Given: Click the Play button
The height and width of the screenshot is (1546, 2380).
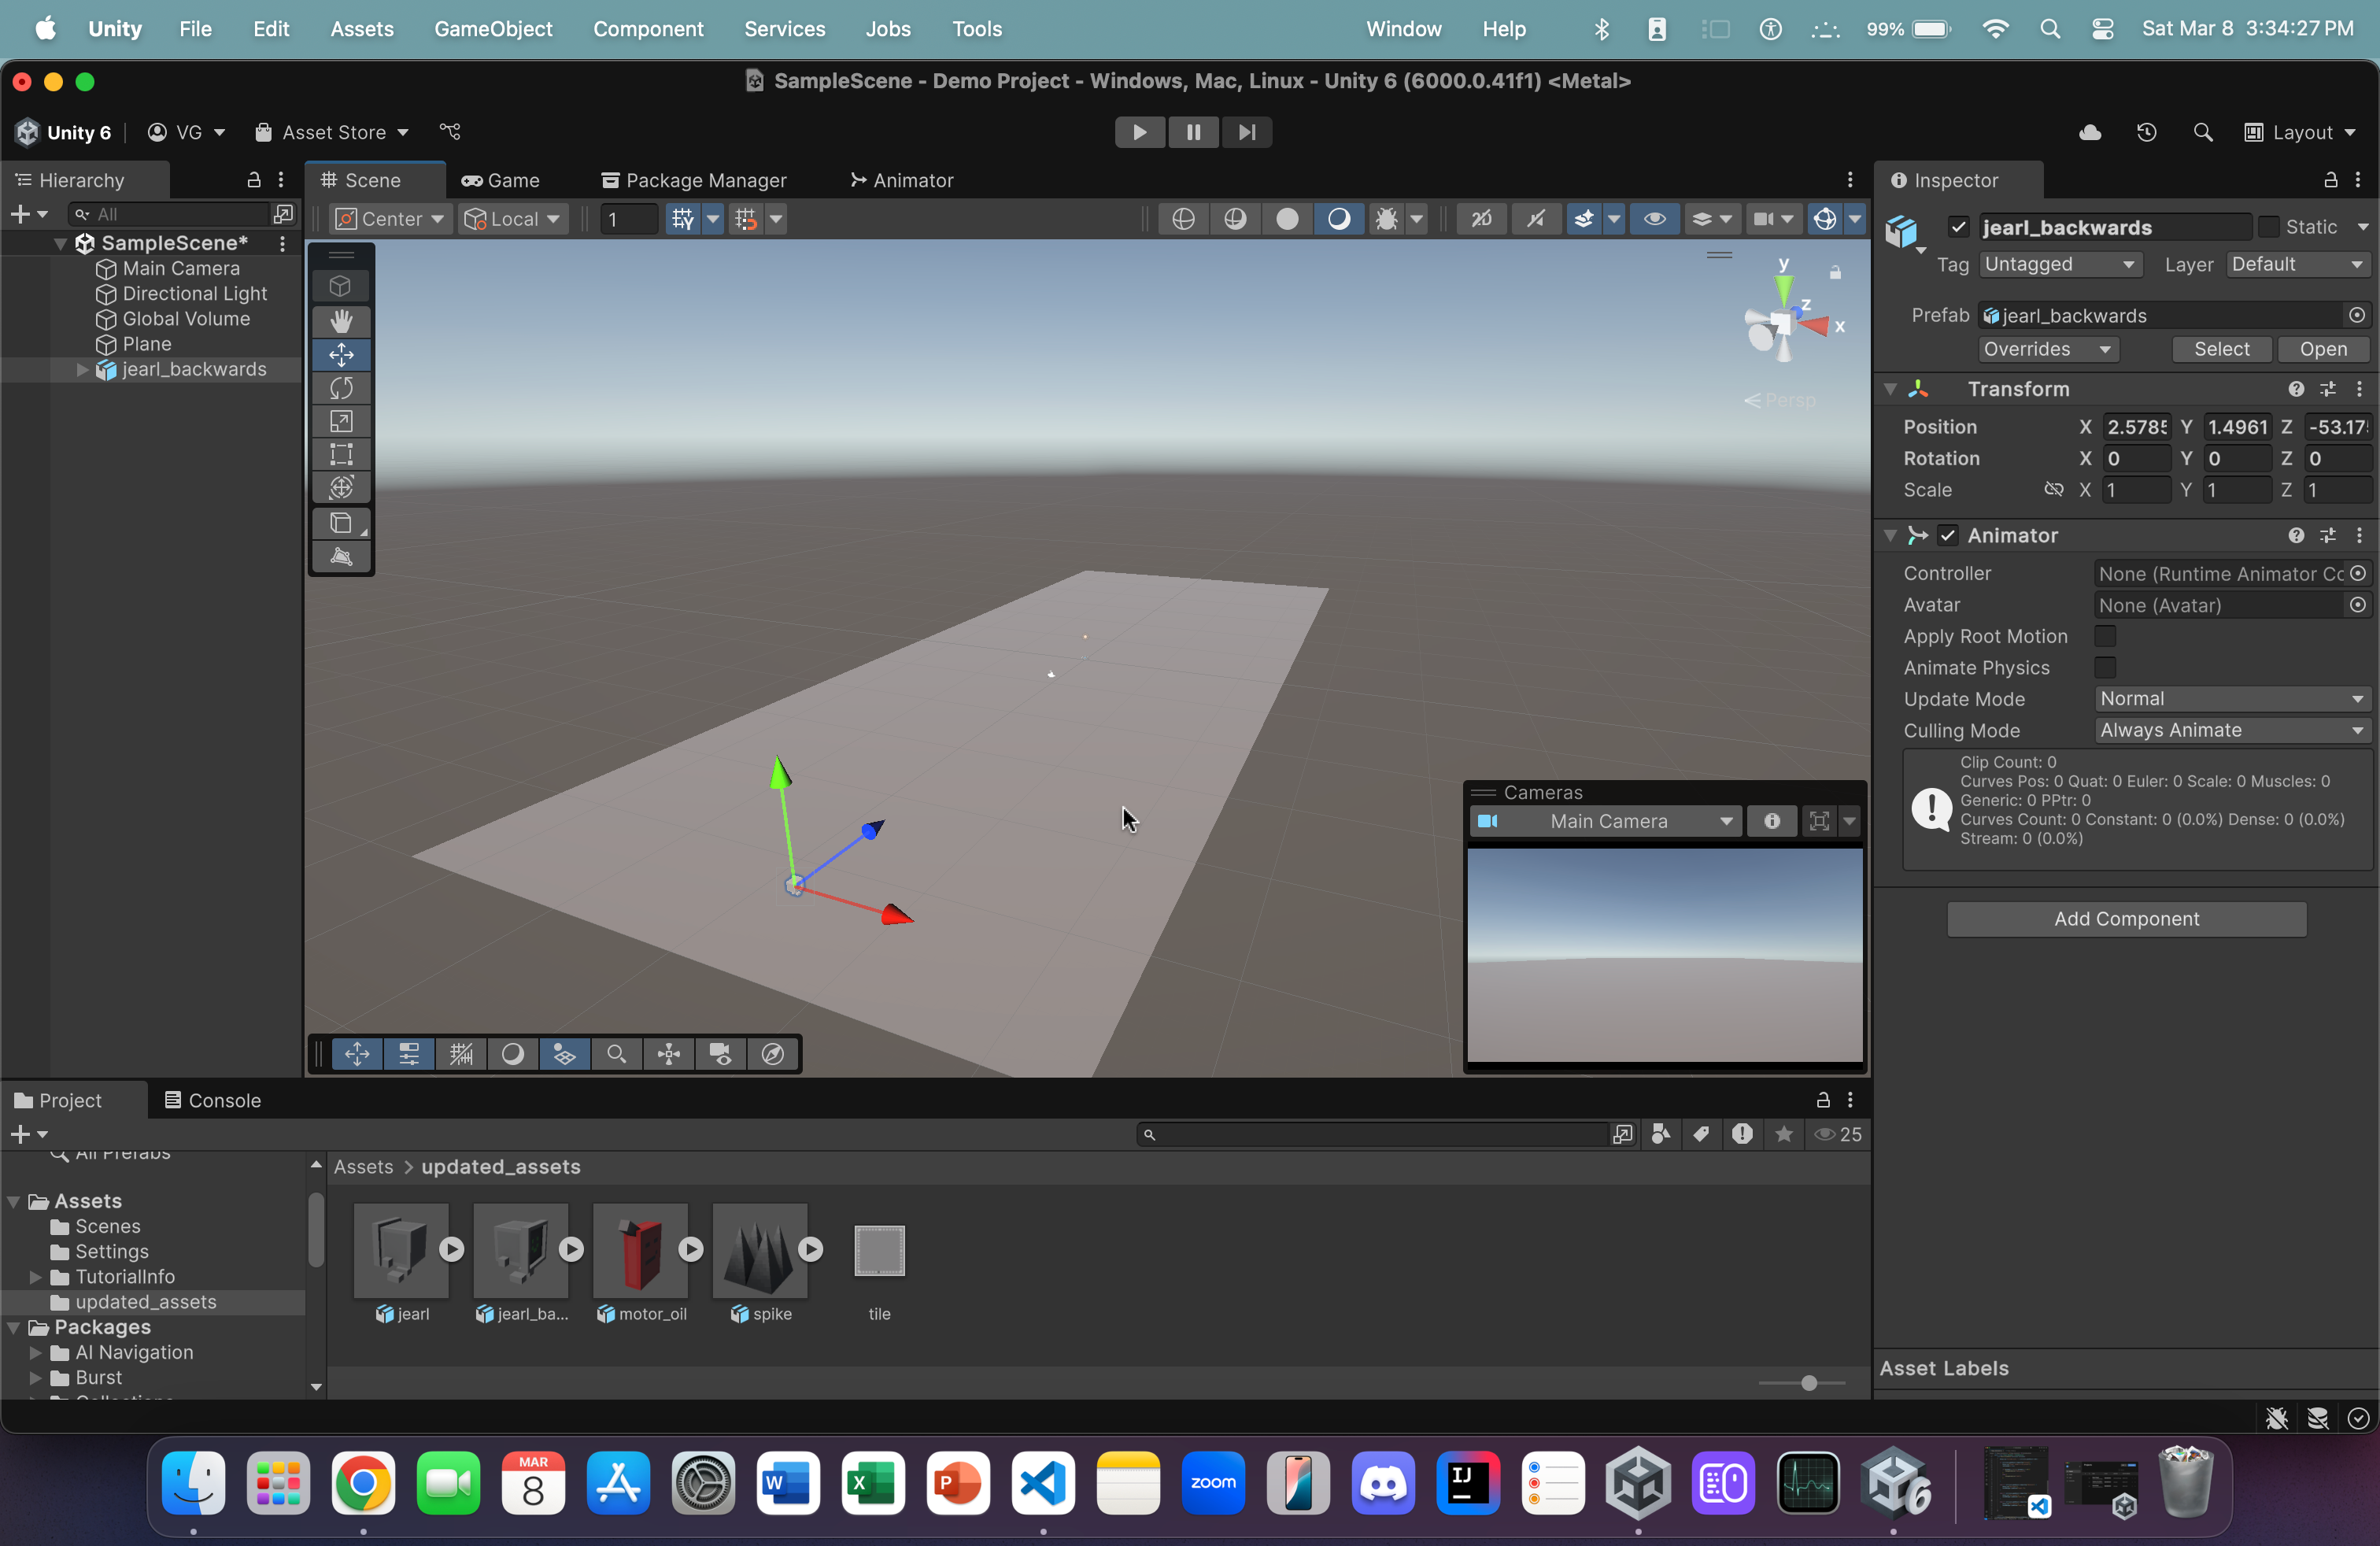Looking at the screenshot, I should pos(1139,132).
